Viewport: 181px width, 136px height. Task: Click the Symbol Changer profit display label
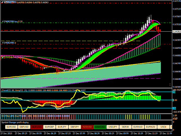(x=15, y=122)
